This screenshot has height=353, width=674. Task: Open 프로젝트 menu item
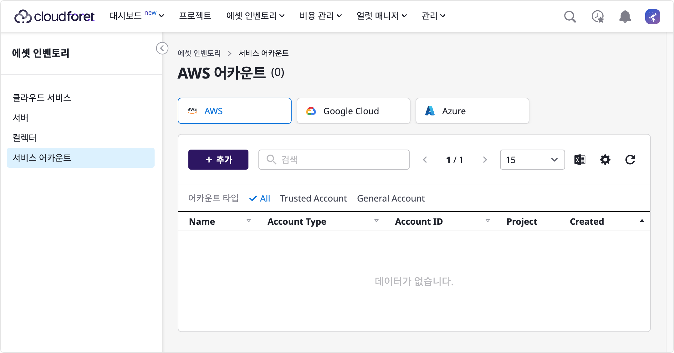click(195, 16)
